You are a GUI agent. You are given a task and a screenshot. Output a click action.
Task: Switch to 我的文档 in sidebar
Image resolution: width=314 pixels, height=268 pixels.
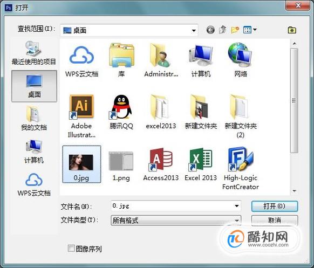coord(34,119)
